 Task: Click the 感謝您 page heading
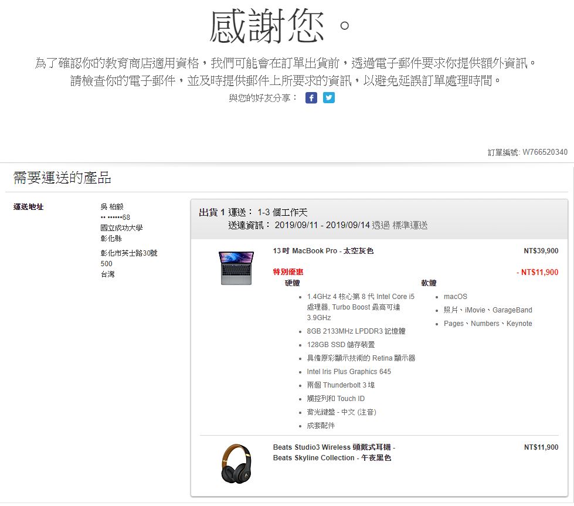pyautogui.click(x=280, y=26)
